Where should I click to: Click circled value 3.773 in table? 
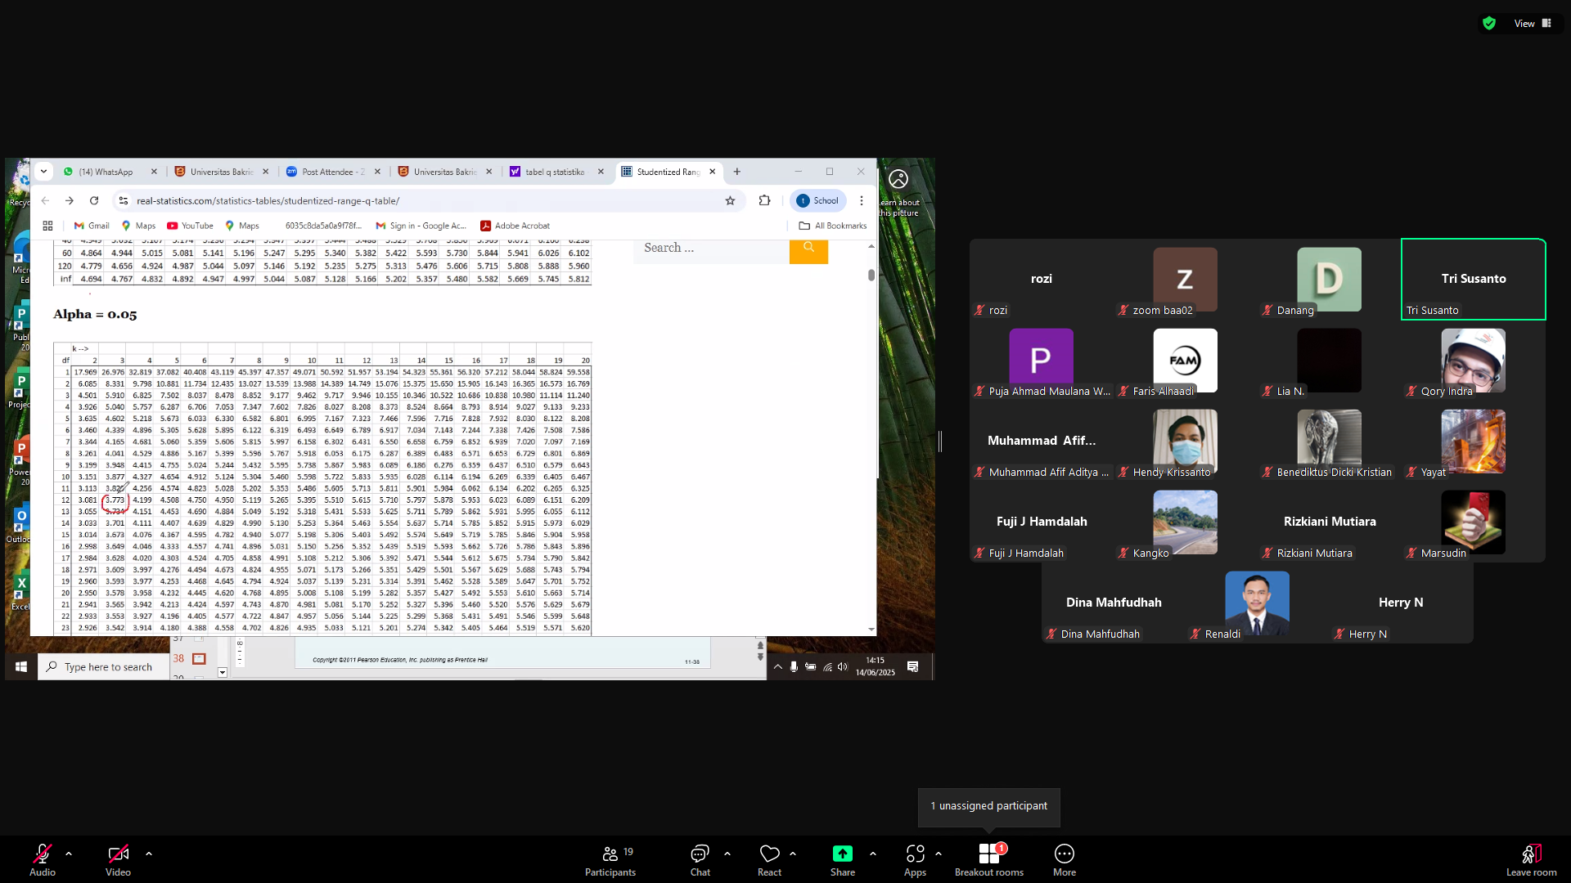click(x=115, y=500)
